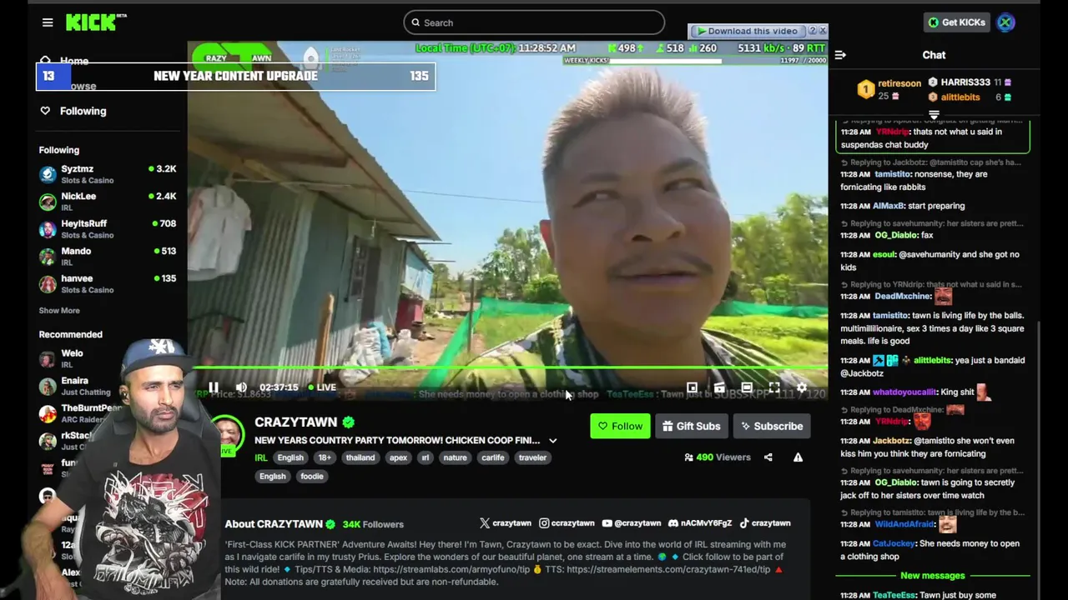Click HARRIS333 in gift leaderboard
The width and height of the screenshot is (1068, 600).
pyautogui.click(x=965, y=82)
